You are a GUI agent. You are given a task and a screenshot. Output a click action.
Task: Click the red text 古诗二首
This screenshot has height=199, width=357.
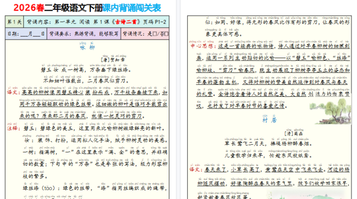point(126,22)
